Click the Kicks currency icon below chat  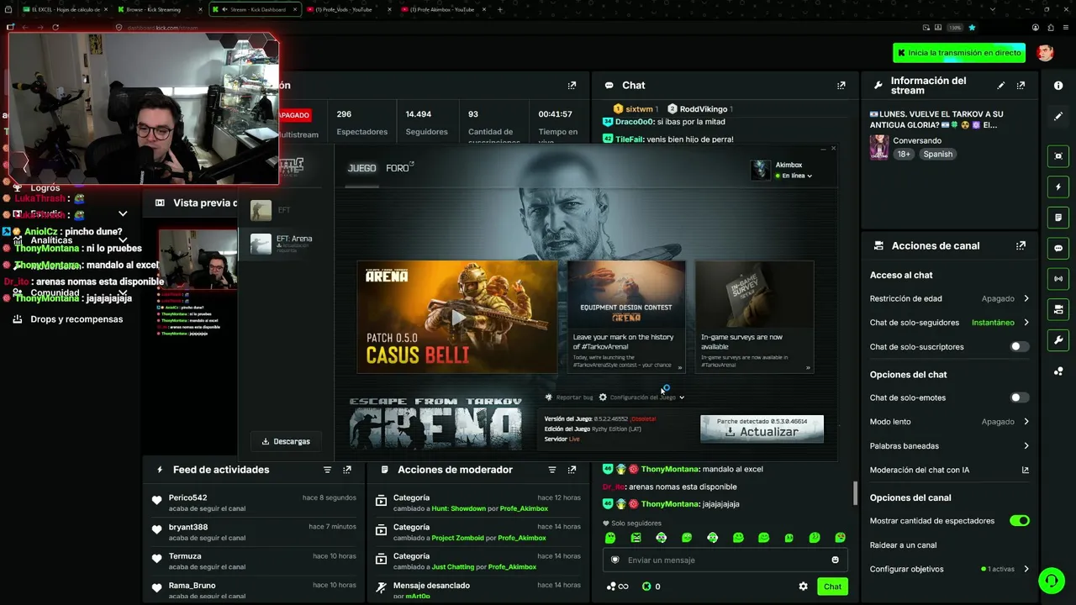click(646, 587)
